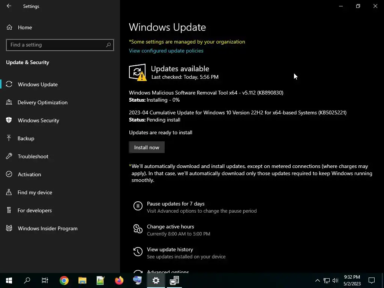The width and height of the screenshot is (384, 288).
Task: Click the taskbar search icon
Action: tap(27, 280)
